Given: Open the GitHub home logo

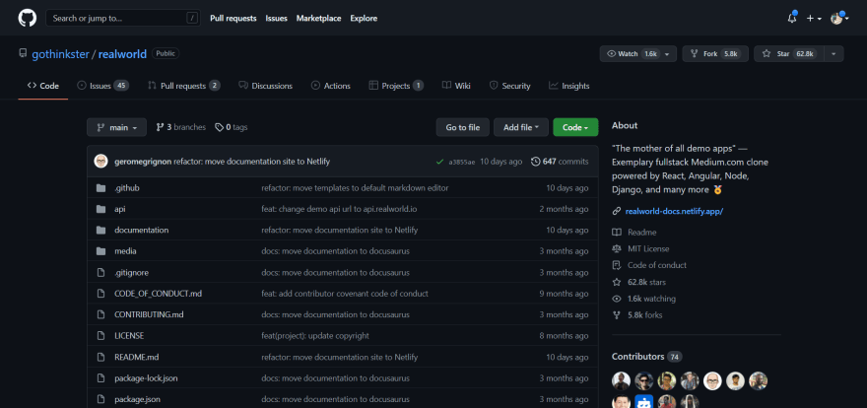Looking at the screenshot, I should pyautogui.click(x=28, y=19).
